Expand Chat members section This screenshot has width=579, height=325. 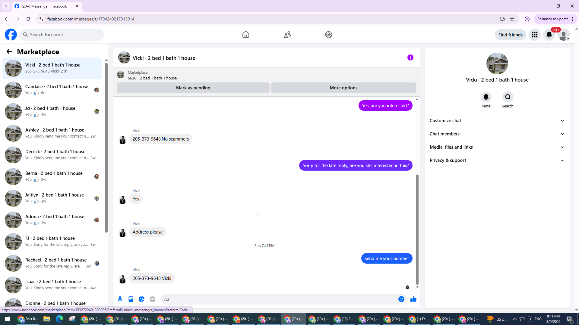pos(497,134)
